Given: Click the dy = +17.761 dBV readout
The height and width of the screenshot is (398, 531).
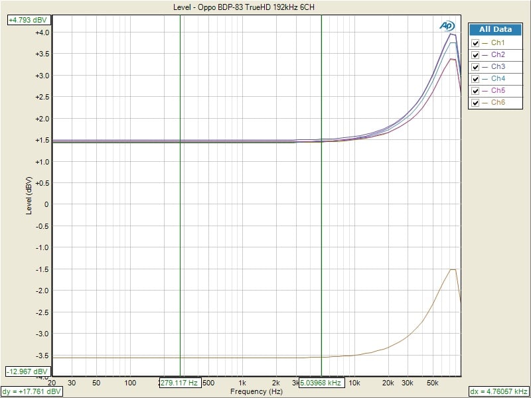Looking at the screenshot, I should coord(33,391).
